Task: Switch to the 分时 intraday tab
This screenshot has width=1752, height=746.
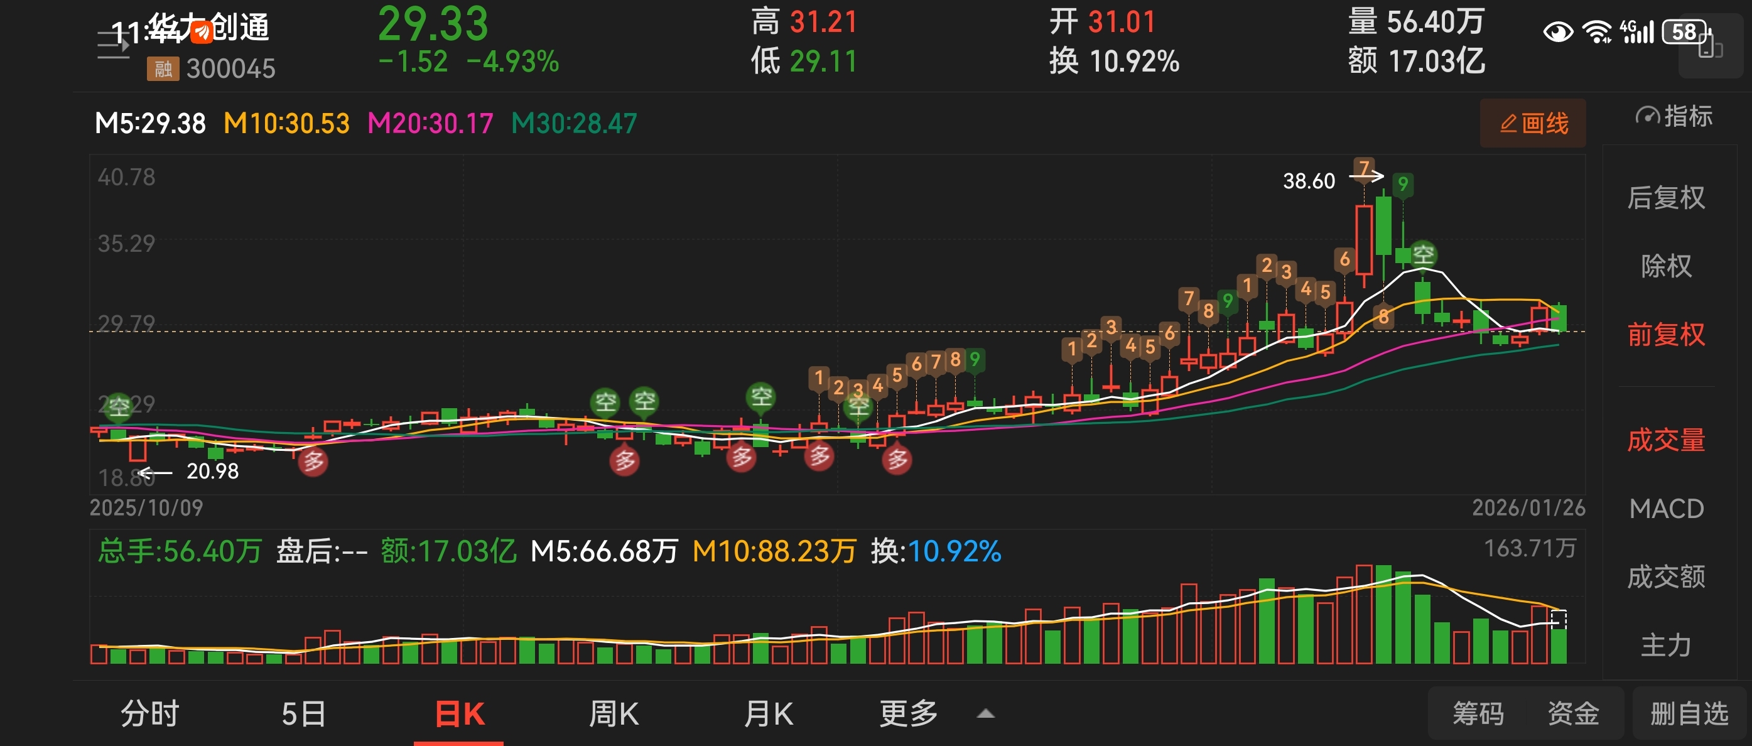Action: [x=149, y=713]
